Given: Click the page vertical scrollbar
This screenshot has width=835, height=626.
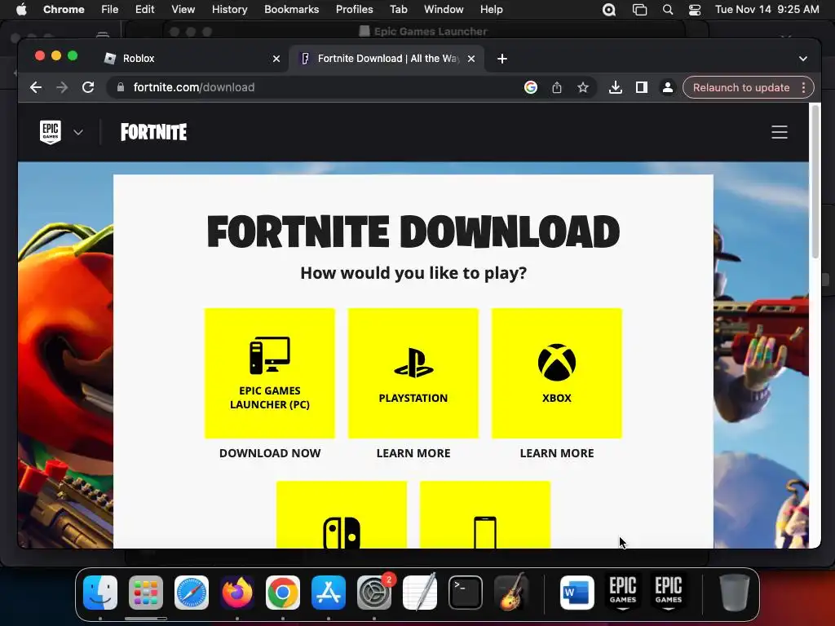Looking at the screenshot, I should pyautogui.click(x=815, y=181).
